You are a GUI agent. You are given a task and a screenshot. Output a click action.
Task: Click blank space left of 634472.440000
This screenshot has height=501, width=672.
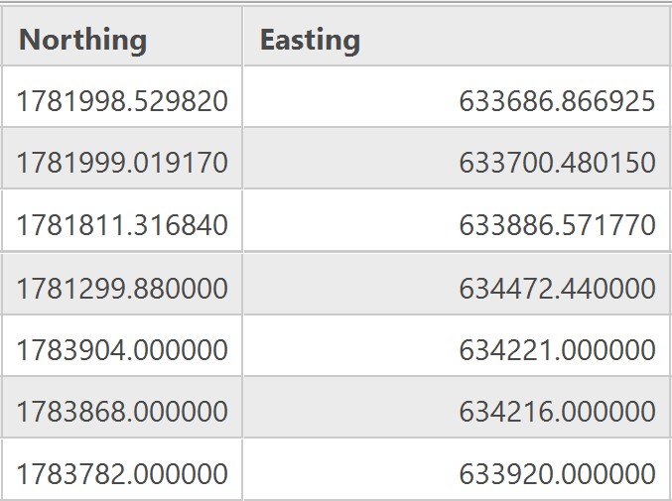[x=350, y=284]
